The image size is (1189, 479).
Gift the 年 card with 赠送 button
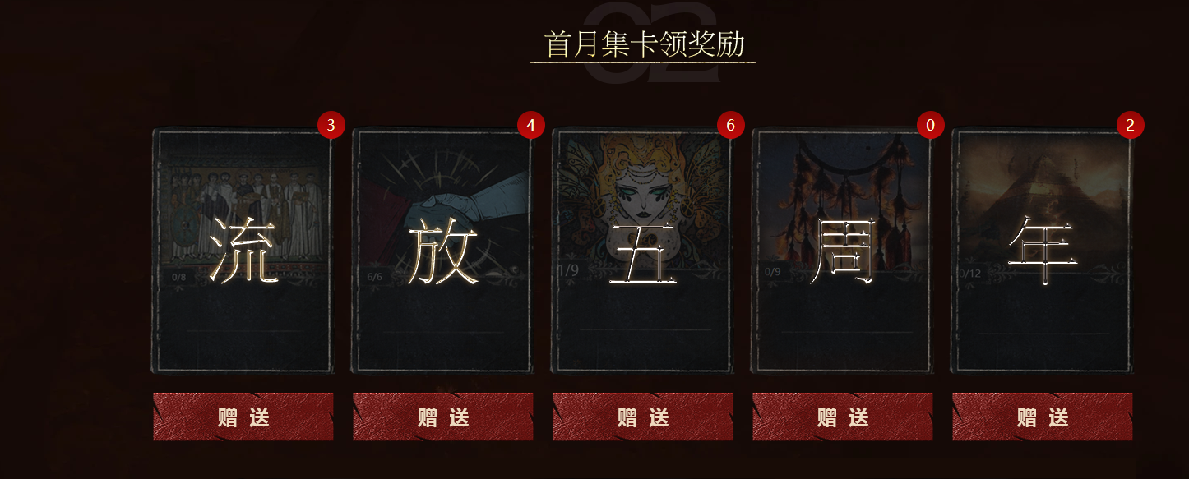point(1043,417)
